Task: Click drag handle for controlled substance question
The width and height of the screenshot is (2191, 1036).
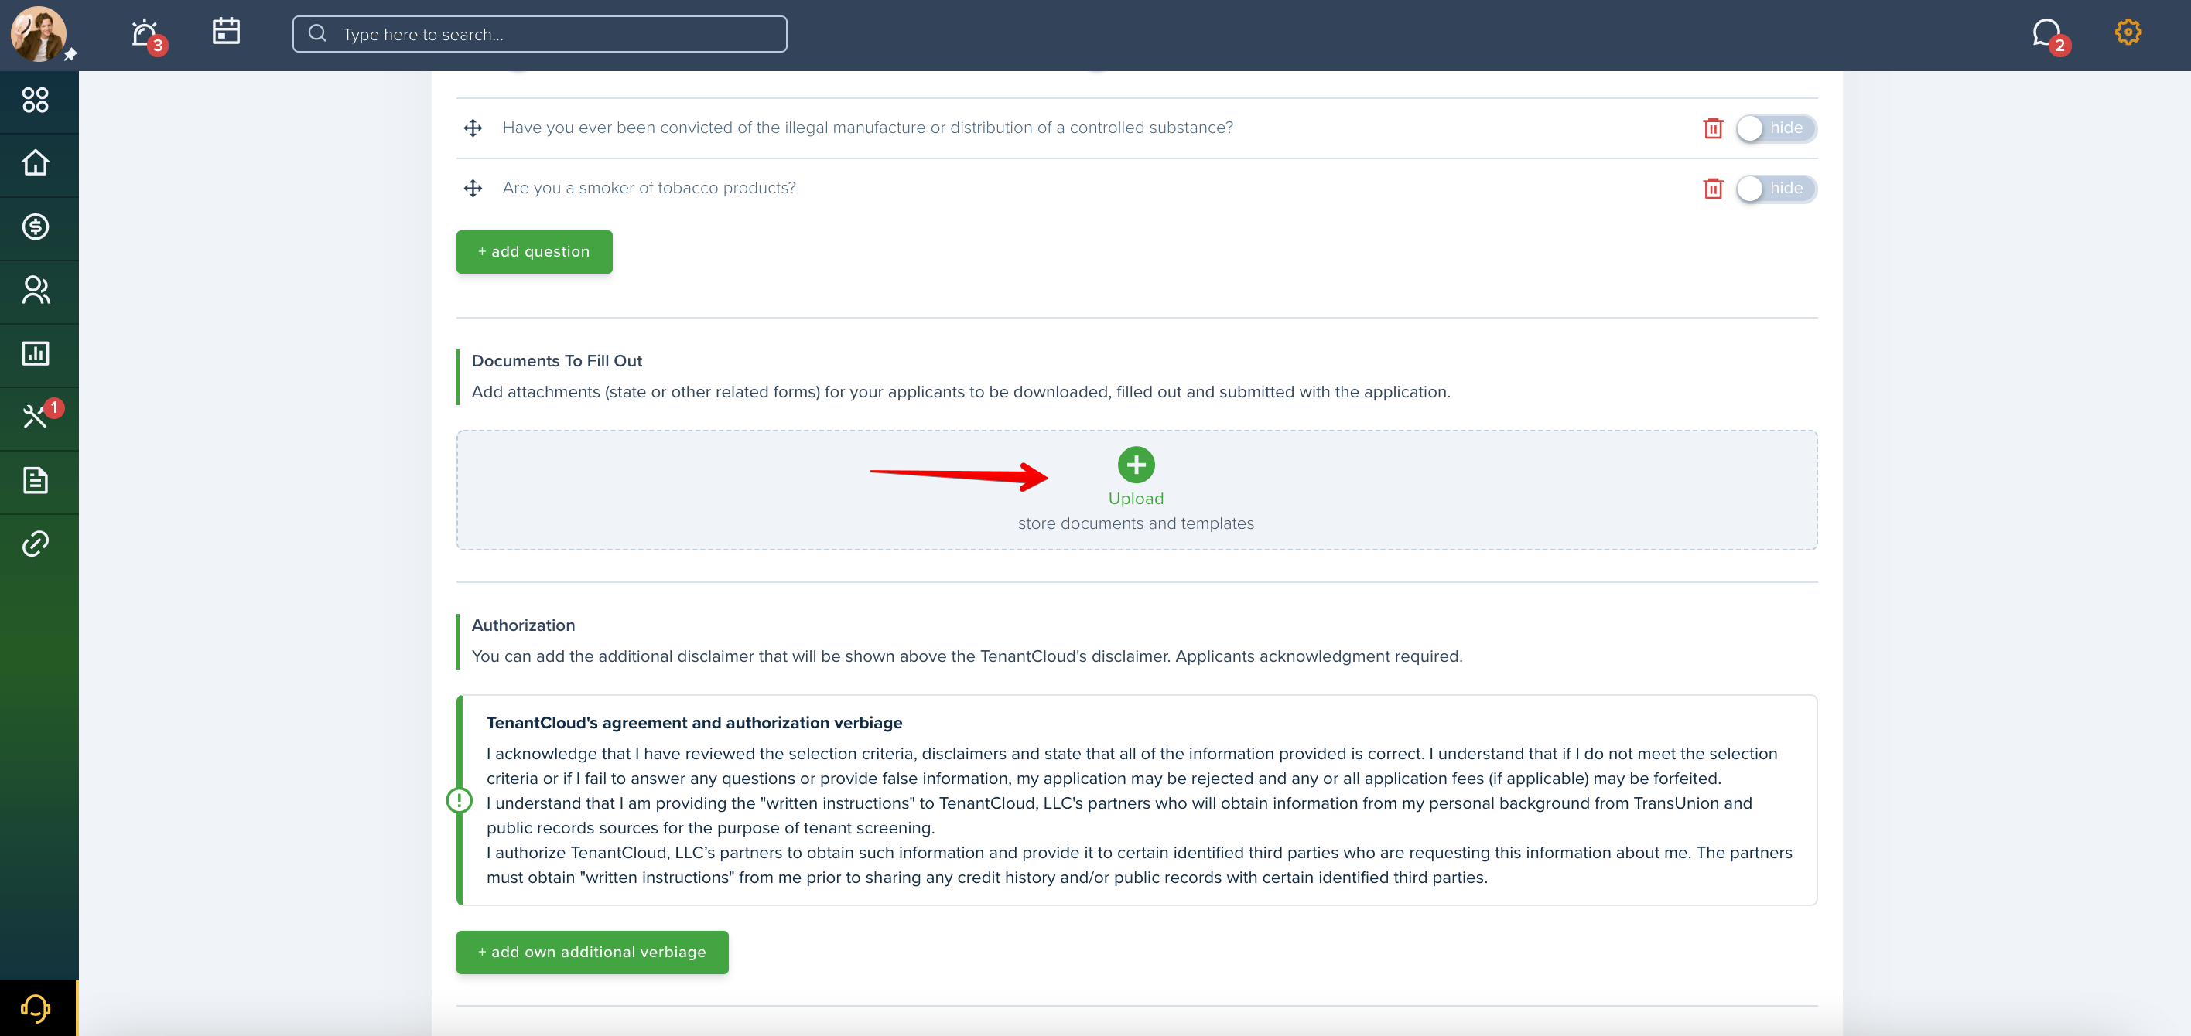Action: 473,128
